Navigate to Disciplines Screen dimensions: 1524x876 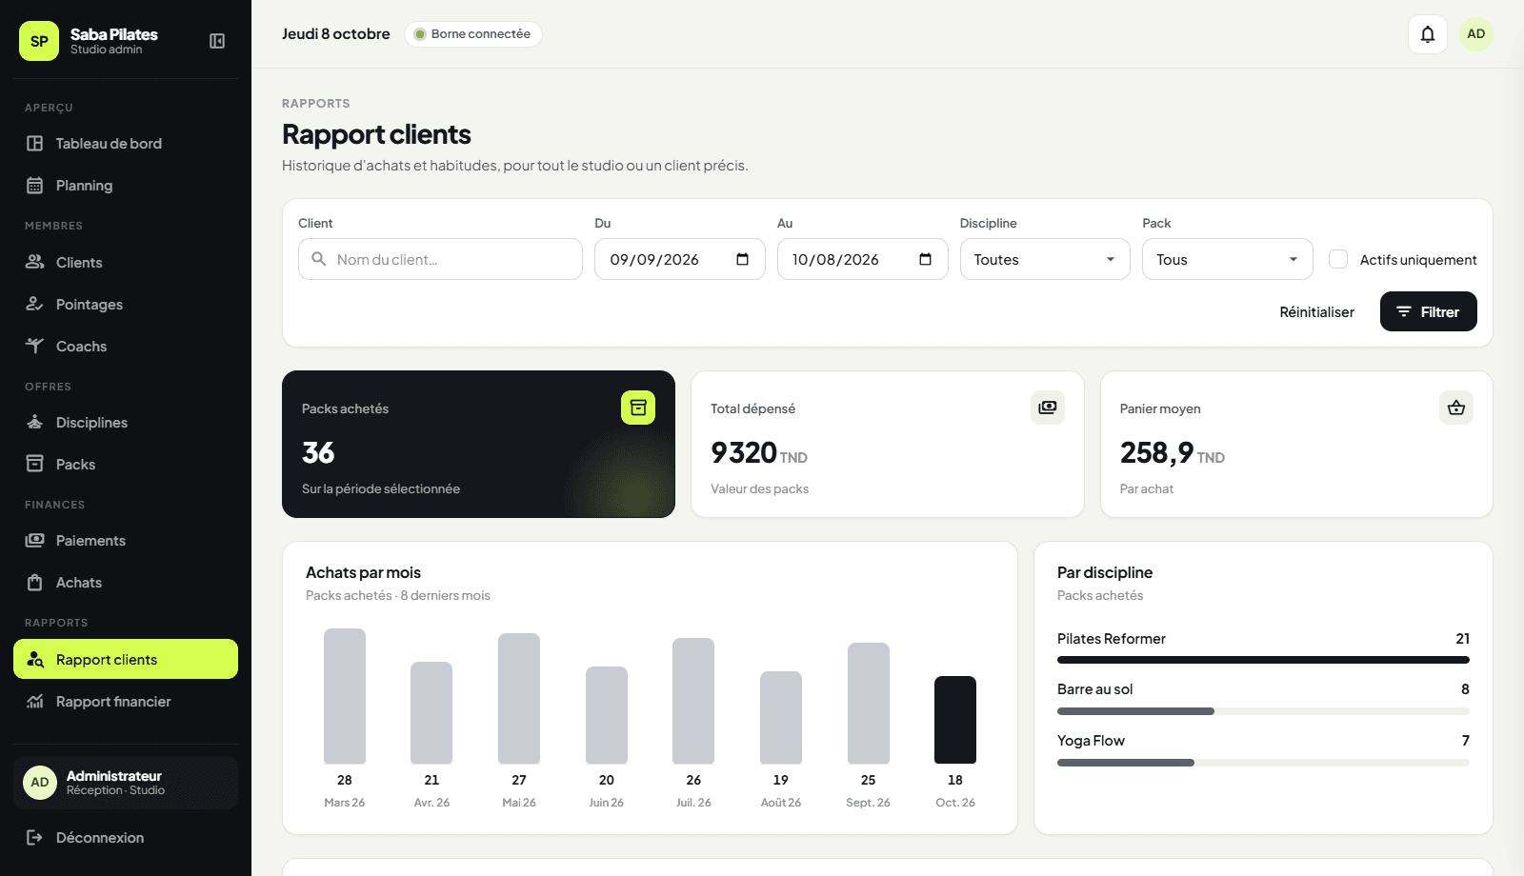[126, 422]
